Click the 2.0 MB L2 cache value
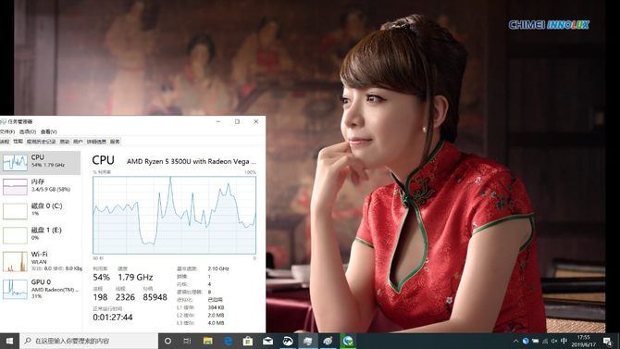This screenshot has width=620, height=349. point(216,316)
